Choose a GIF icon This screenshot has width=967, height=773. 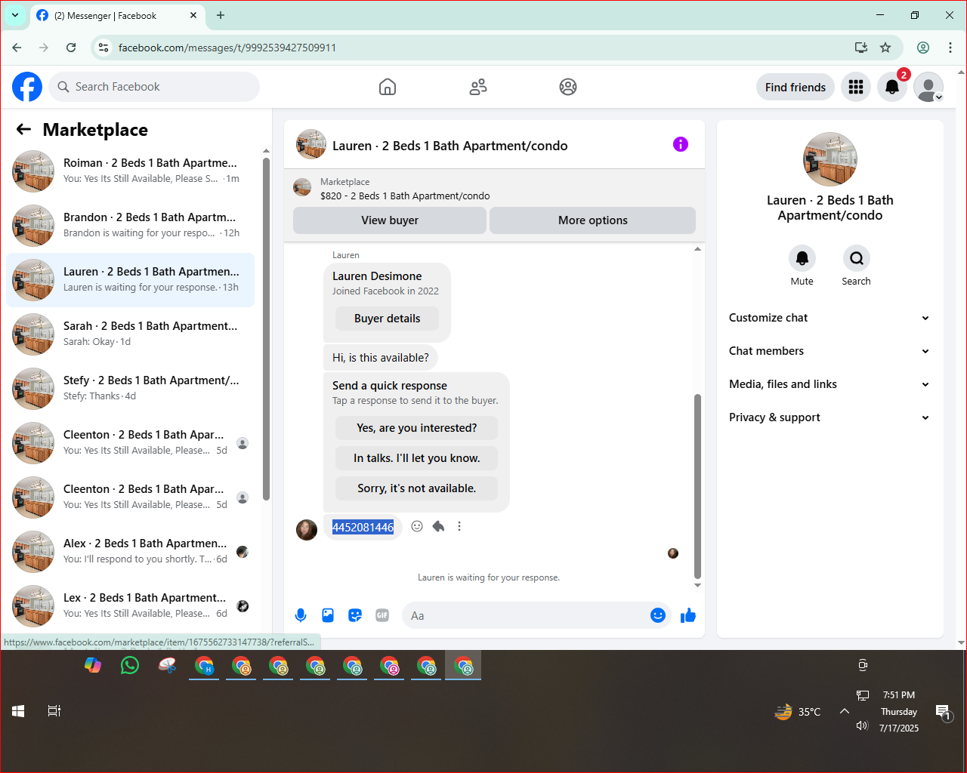coord(382,615)
